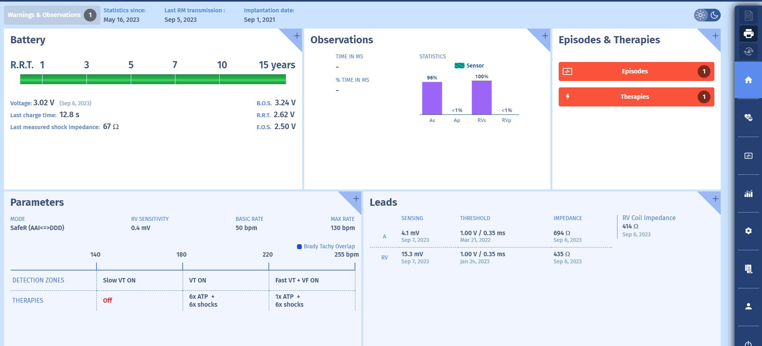The height and width of the screenshot is (346, 762).
Task: Open settings gear in the sidebar
Action: click(x=748, y=231)
